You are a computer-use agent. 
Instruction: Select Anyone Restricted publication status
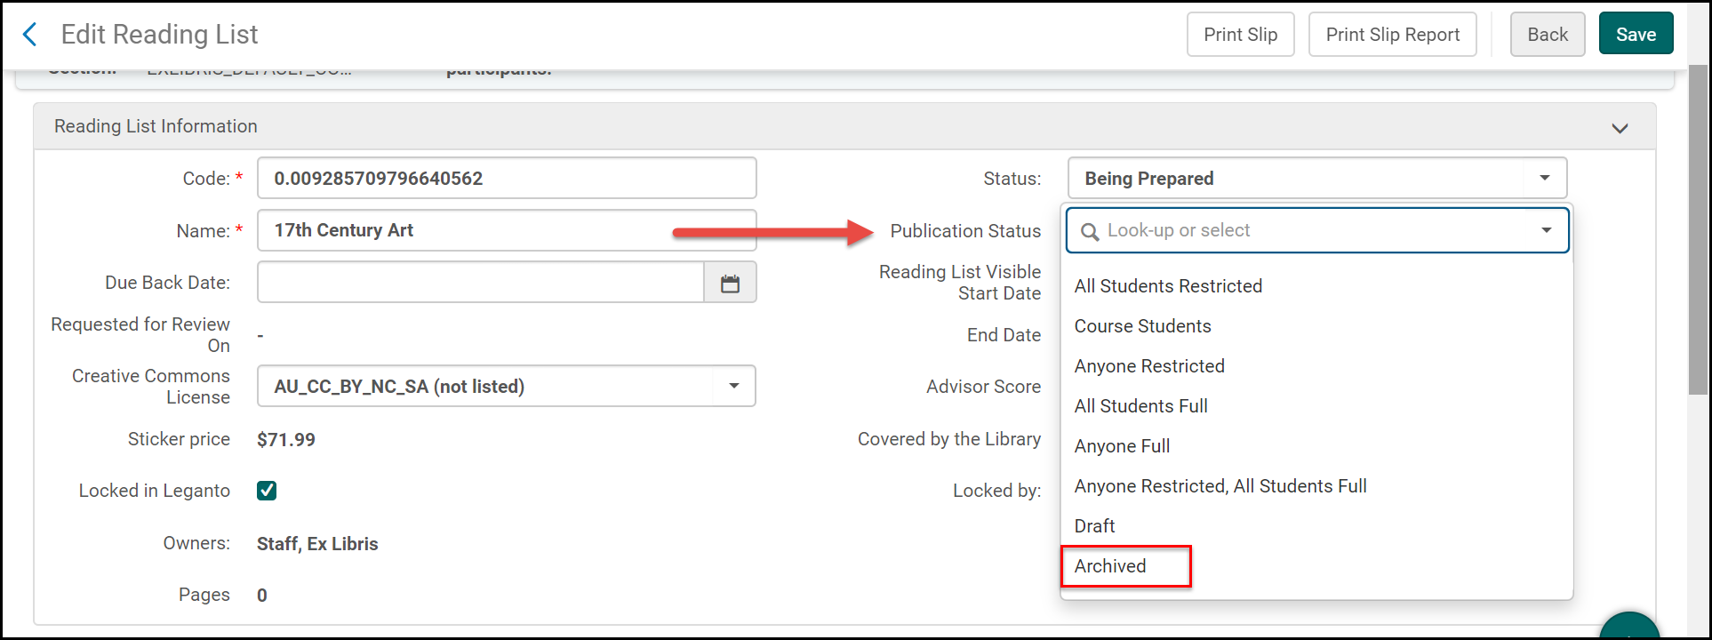pyautogui.click(x=1149, y=366)
